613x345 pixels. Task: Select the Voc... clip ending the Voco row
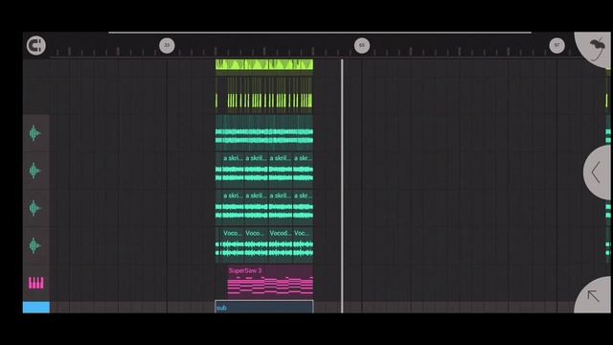(303, 245)
